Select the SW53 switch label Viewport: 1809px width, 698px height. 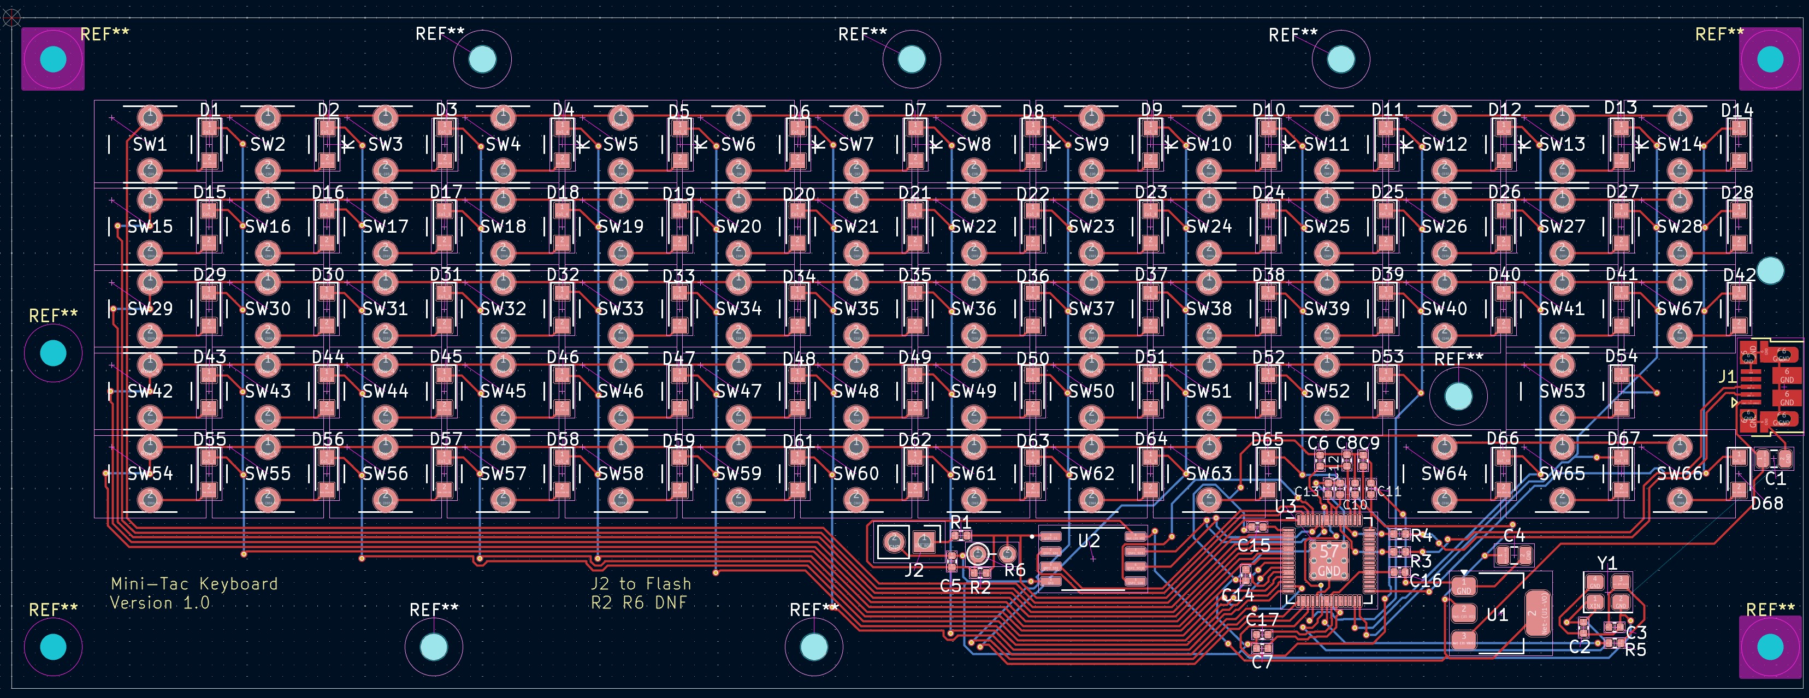(x=1563, y=391)
